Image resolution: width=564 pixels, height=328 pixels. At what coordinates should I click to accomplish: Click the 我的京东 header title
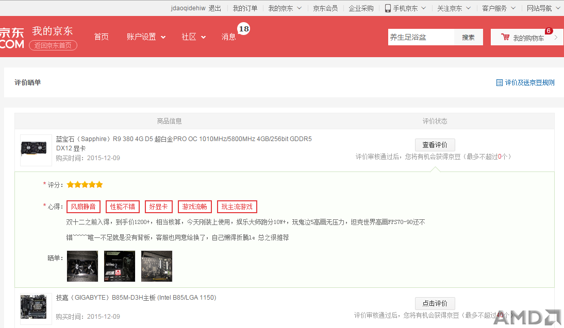tap(53, 31)
